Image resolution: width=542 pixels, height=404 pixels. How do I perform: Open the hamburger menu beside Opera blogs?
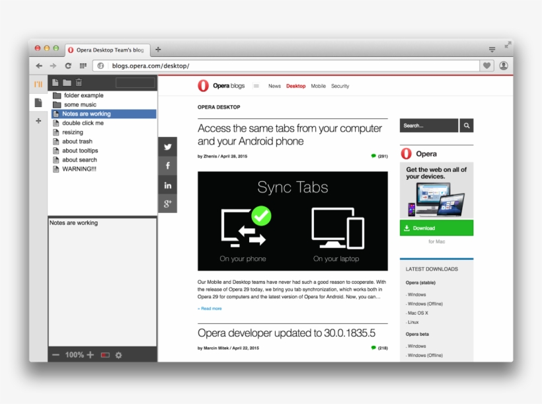256,86
